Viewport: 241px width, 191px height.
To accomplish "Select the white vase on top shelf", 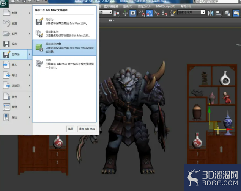I will 225,78.
